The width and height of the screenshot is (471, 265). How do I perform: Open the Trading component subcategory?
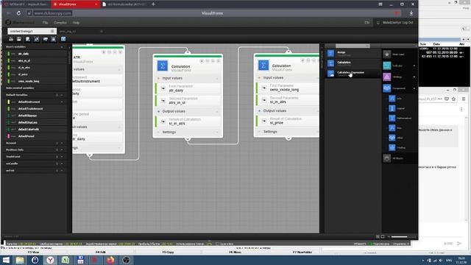(392, 147)
